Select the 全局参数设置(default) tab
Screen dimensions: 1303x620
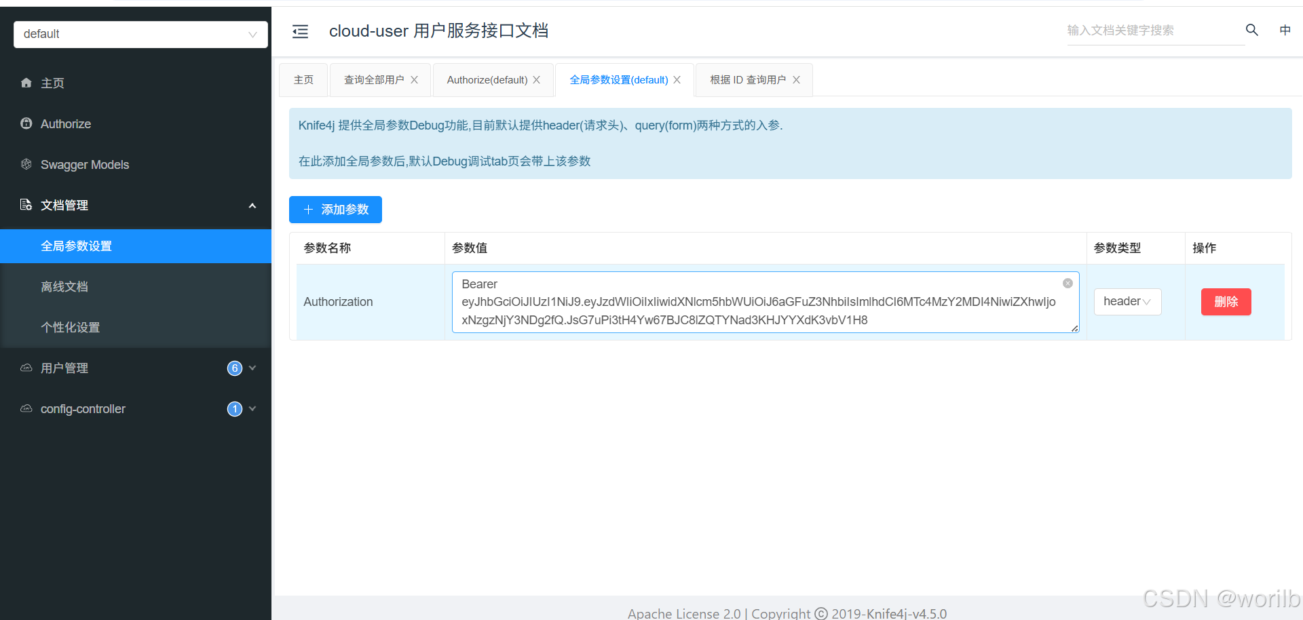coord(619,80)
